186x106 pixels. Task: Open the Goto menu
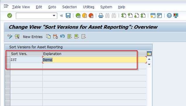pos(52,7)
